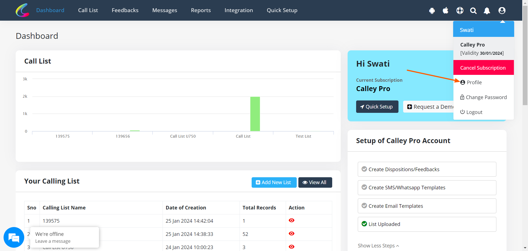View the 52-record list via eye icon
The image size is (528, 251).
[x=291, y=233]
